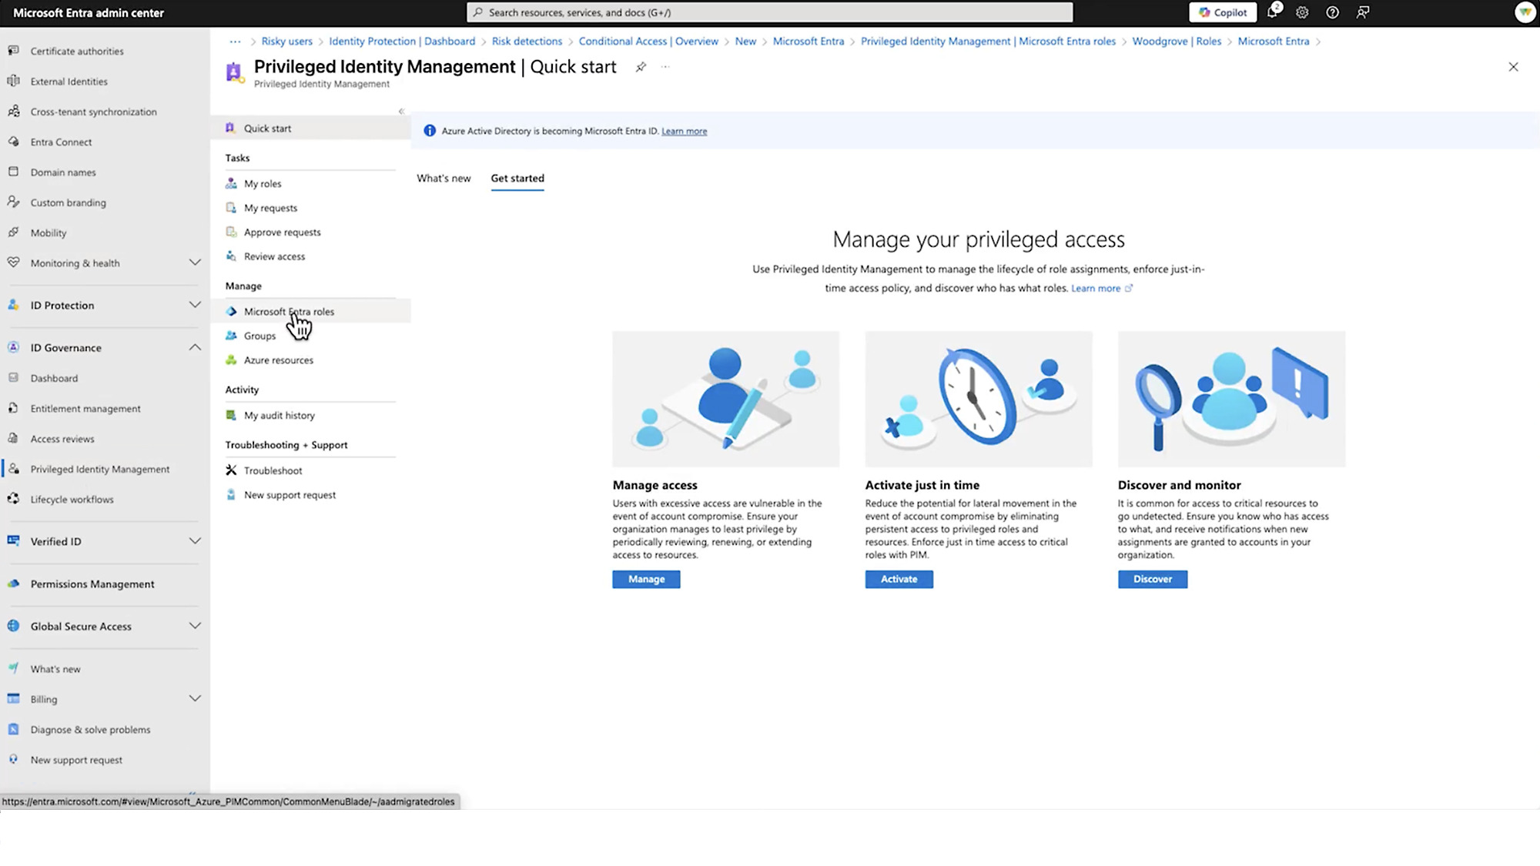This screenshot has height=866, width=1540.
Task: Expand the Global Secure Access section
Action: [x=195, y=626]
